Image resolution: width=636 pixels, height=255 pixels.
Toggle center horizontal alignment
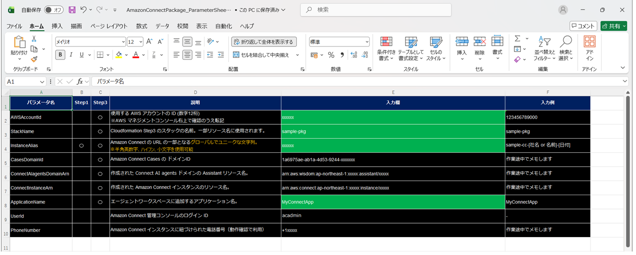coord(188,55)
